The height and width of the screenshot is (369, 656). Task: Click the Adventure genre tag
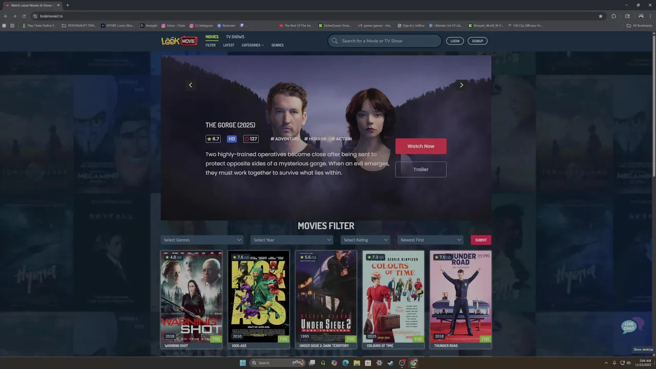coord(285,139)
